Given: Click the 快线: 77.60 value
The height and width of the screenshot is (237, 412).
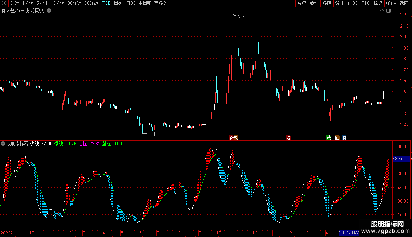Looking at the screenshot, I should tap(41, 144).
